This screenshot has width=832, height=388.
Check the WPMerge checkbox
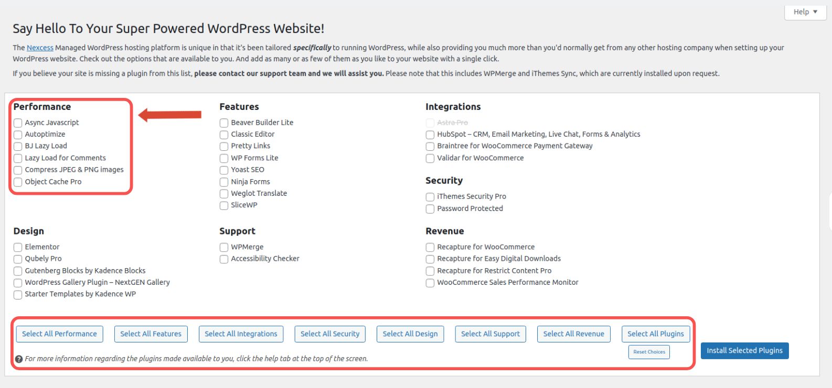224,247
